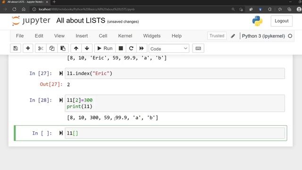
Task: Click the Python logo icon
Action: click(258, 21)
